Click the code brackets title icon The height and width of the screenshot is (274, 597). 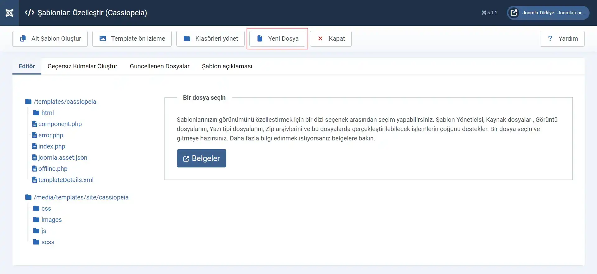[30, 13]
